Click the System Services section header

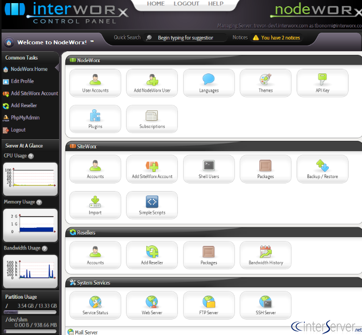[214, 283]
